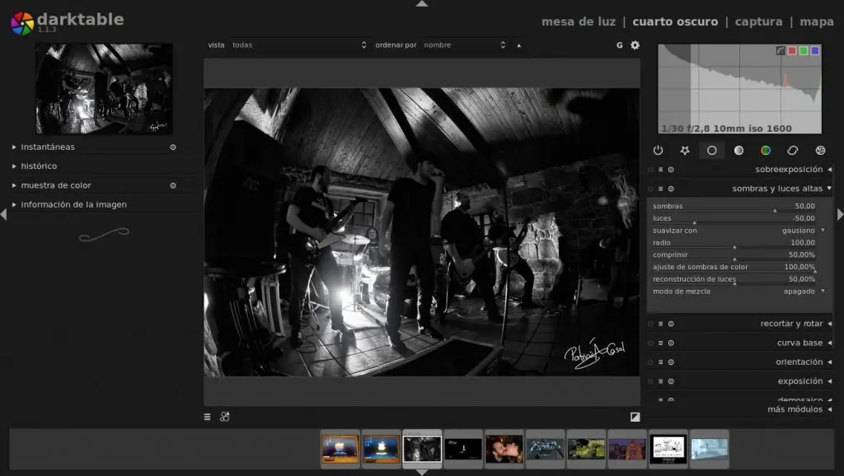Toggle the red channel in the histogram
Screen dimensions: 844x476
[x=792, y=50]
